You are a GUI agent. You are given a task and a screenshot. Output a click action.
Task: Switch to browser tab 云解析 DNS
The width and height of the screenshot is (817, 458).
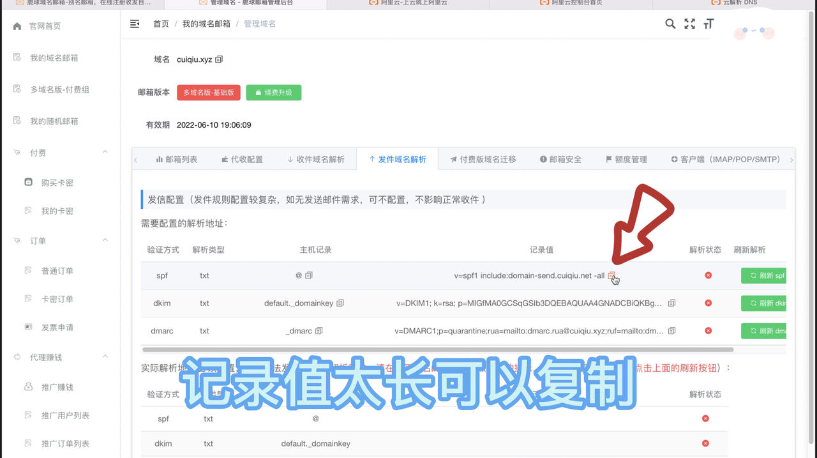pos(734,3)
